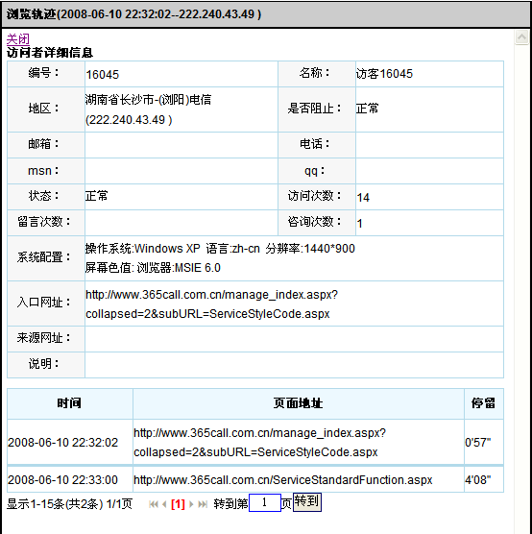Go to next page arrow icon
The width and height of the screenshot is (532, 534).
pyautogui.click(x=191, y=504)
